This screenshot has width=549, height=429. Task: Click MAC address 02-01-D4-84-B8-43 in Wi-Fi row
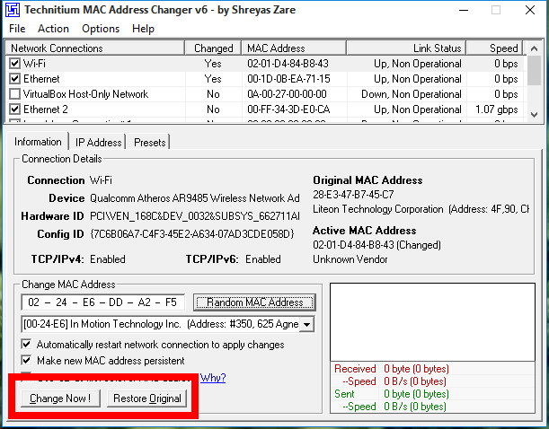(288, 64)
